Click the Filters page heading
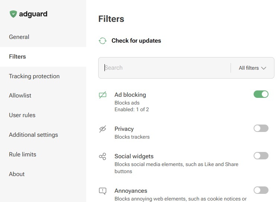The width and height of the screenshot is (280, 202). 111,19
